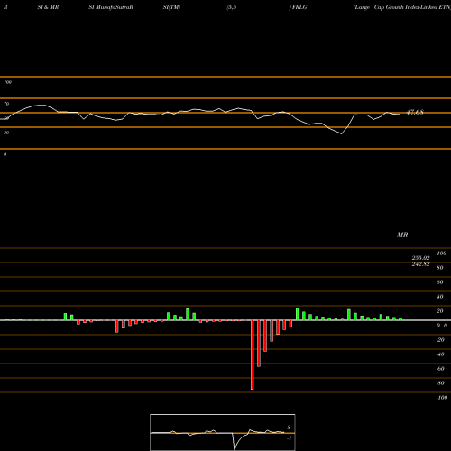Click the '(5,5' parameter text in header

pos(232,7)
